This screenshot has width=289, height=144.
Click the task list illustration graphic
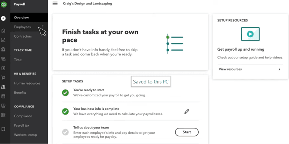pos(175,44)
